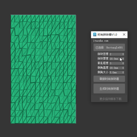Click the 3ds Max script icon in title bar
The width and height of the screenshot is (137, 137).
pyautogui.click(x=95, y=34)
